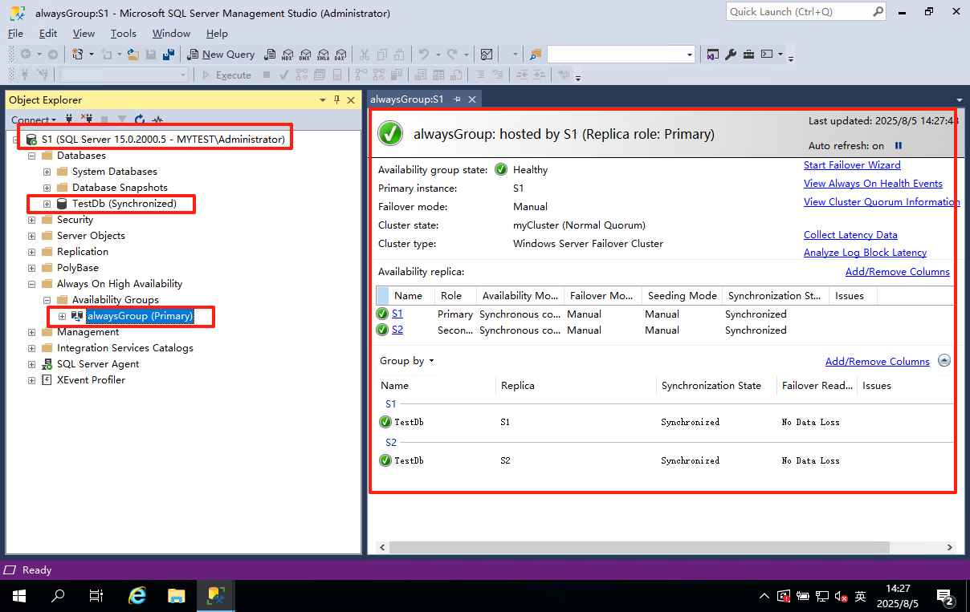Expand the TestDb (Synchronized) node

coord(47,204)
